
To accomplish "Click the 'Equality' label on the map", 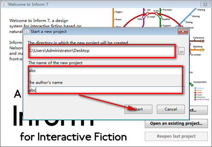I will 166,19.
